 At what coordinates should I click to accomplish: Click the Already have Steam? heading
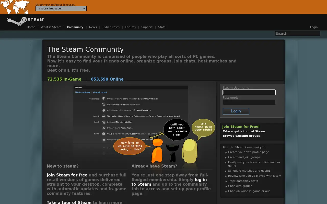click(154, 166)
